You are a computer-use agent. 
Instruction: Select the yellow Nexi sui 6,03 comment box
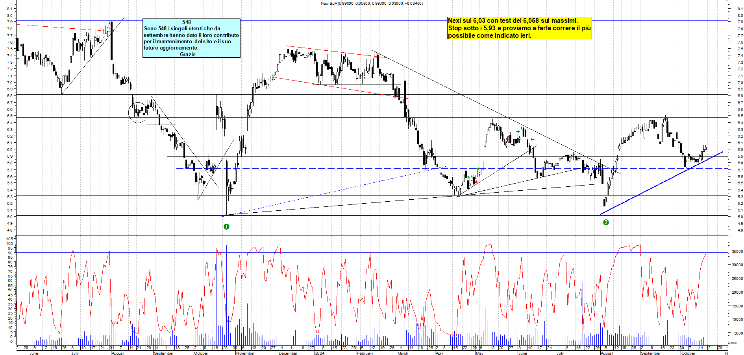pos(520,28)
